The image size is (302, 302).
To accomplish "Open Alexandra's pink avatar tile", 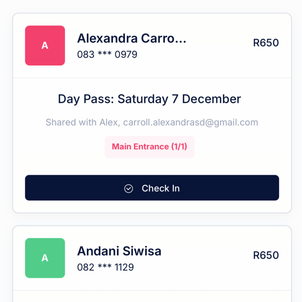I will (45, 45).
